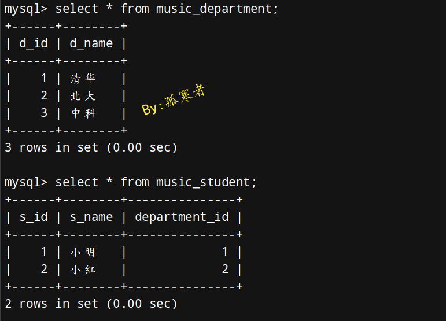Click the d_name column header
The width and height of the screenshot is (446, 321).
[x=91, y=44]
